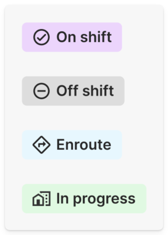The width and height of the screenshot is (168, 235).
Task: Click the house and building icon
Action: (x=41, y=199)
